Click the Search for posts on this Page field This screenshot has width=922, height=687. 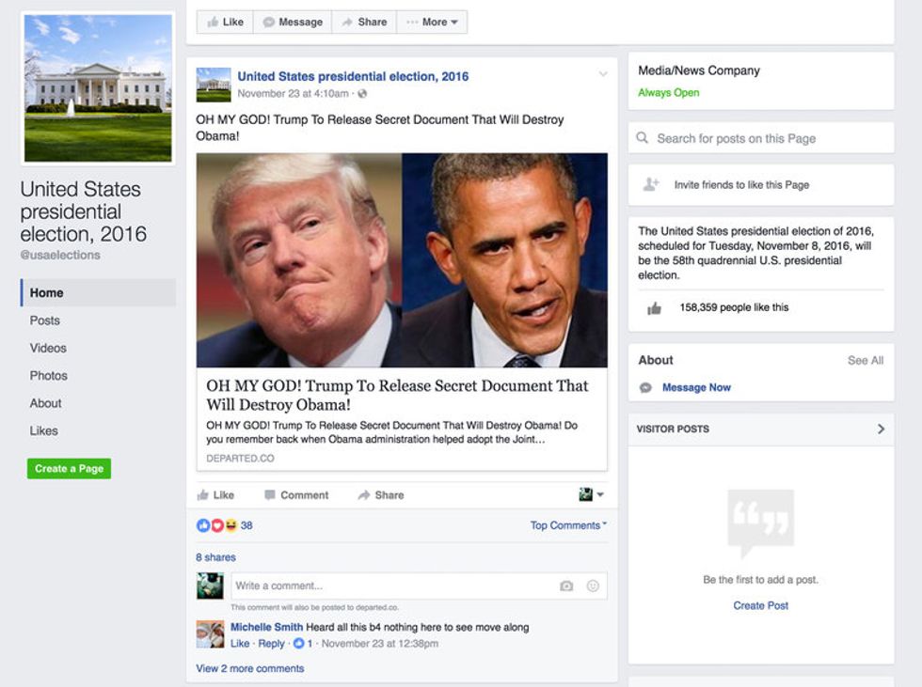(x=761, y=138)
